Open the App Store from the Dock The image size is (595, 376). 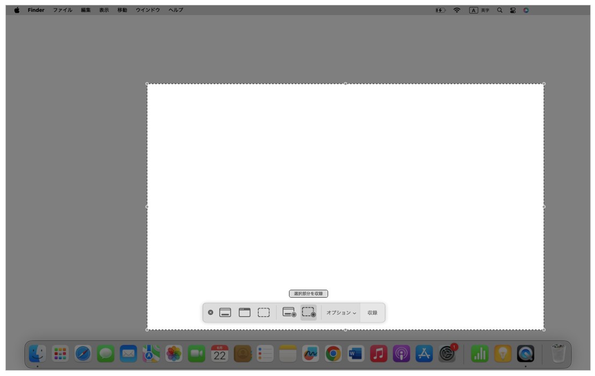pyautogui.click(x=424, y=354)
